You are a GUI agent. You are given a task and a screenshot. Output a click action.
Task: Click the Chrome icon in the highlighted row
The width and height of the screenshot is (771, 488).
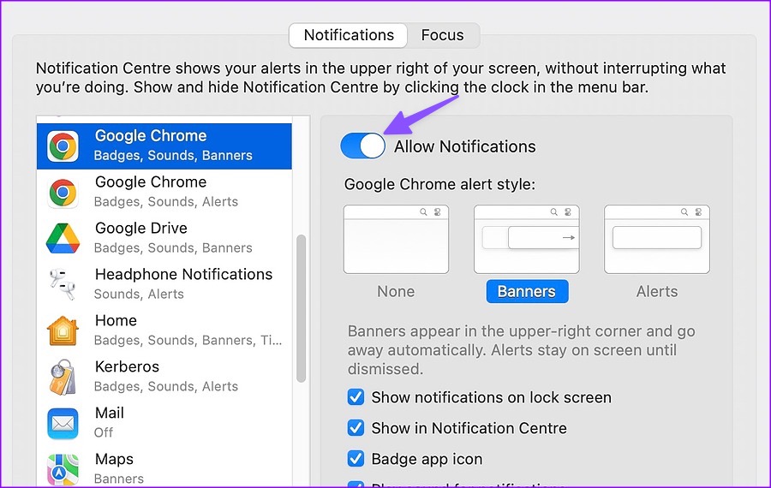(x=63, y=146)
